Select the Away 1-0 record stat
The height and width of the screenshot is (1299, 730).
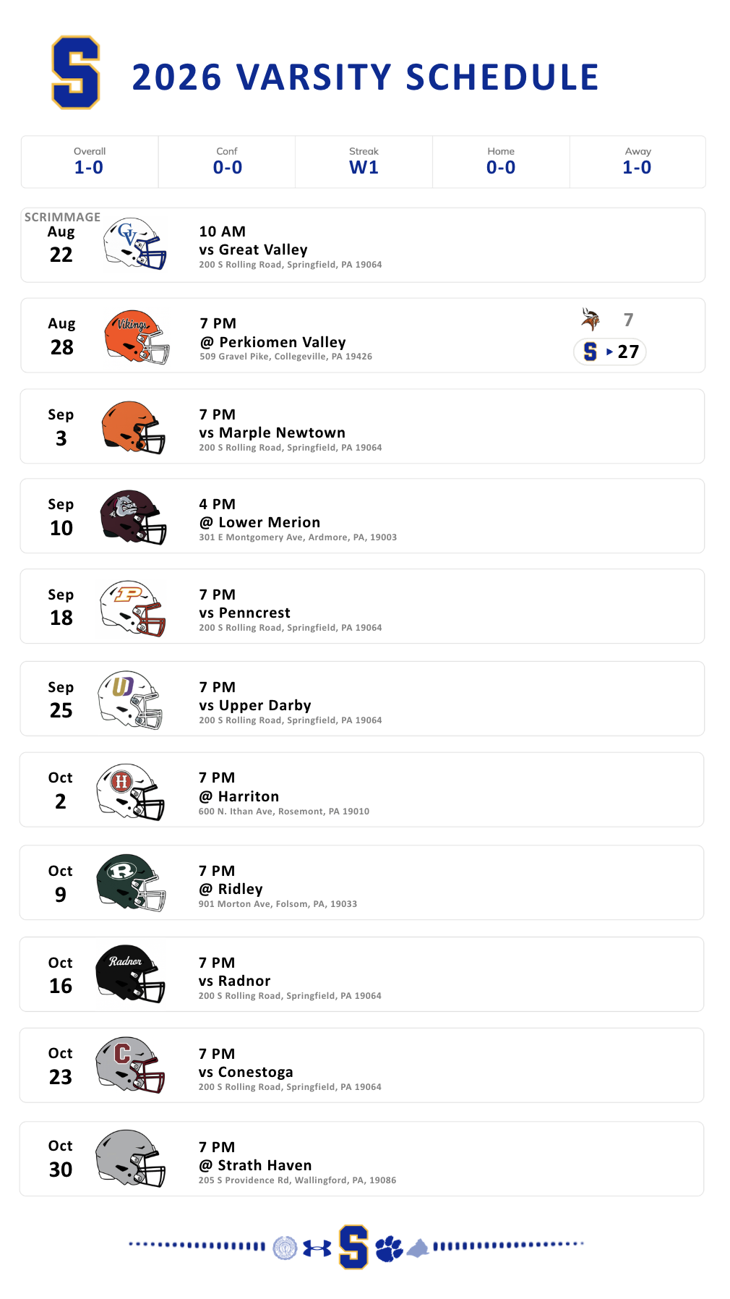pyautogui.click(x=637, y=162)
